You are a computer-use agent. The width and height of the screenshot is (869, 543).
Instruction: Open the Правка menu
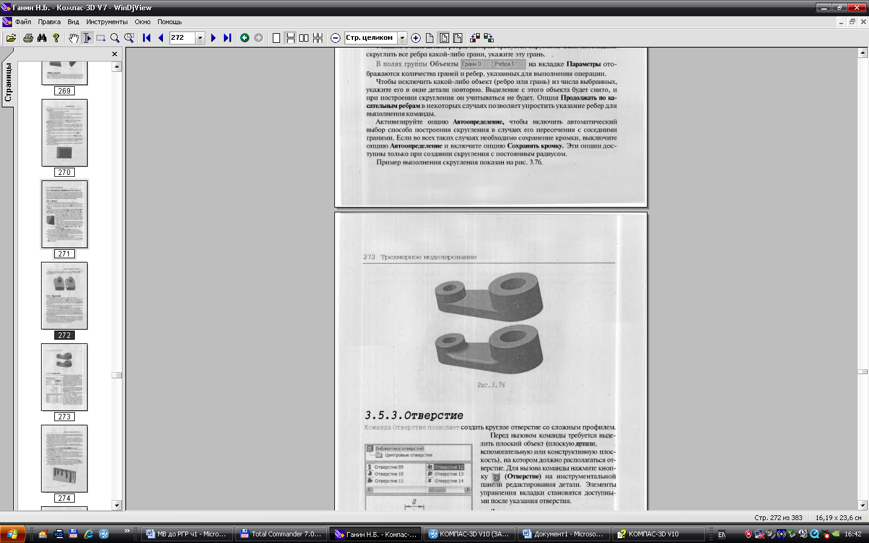[x=49, y=22]
